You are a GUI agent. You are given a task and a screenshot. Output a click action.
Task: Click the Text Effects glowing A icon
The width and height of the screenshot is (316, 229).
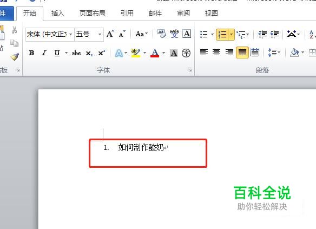point(119,53)
